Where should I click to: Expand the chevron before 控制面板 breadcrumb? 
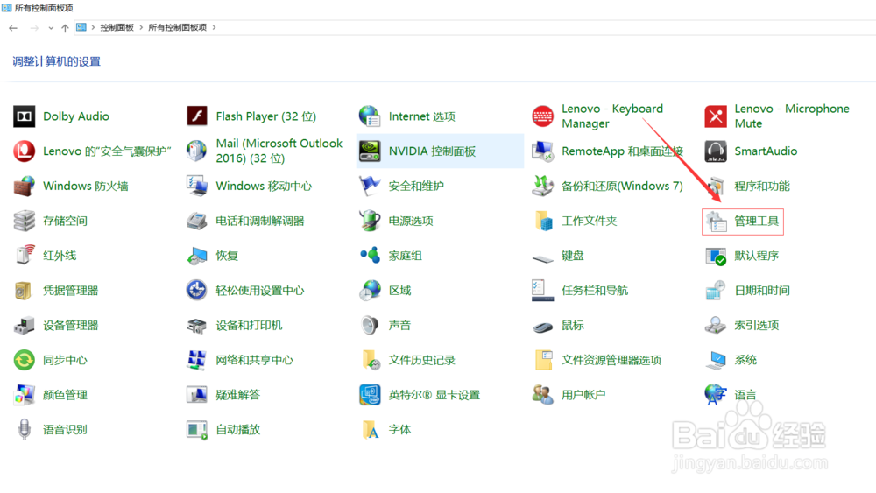(94, 27)
